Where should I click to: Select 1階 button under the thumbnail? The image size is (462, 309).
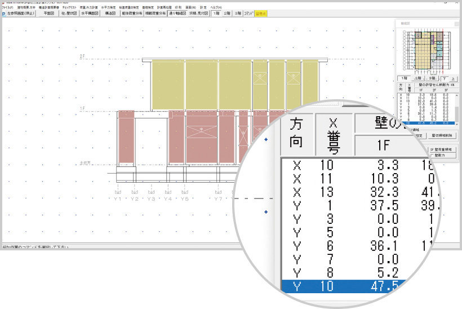404,78
